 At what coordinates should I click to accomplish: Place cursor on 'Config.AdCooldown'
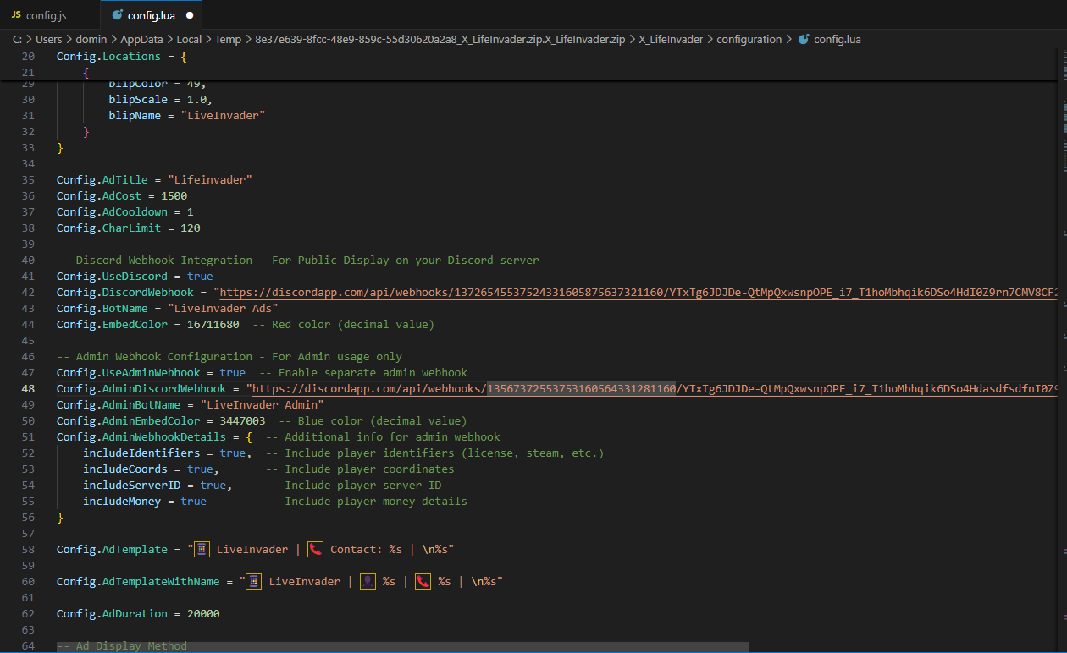[112, 212]
